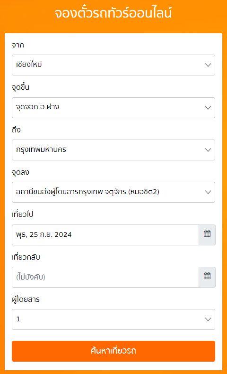Click the จองตั๋วรถทัวร์ออนไลน์ header title

tap(113, 13)
